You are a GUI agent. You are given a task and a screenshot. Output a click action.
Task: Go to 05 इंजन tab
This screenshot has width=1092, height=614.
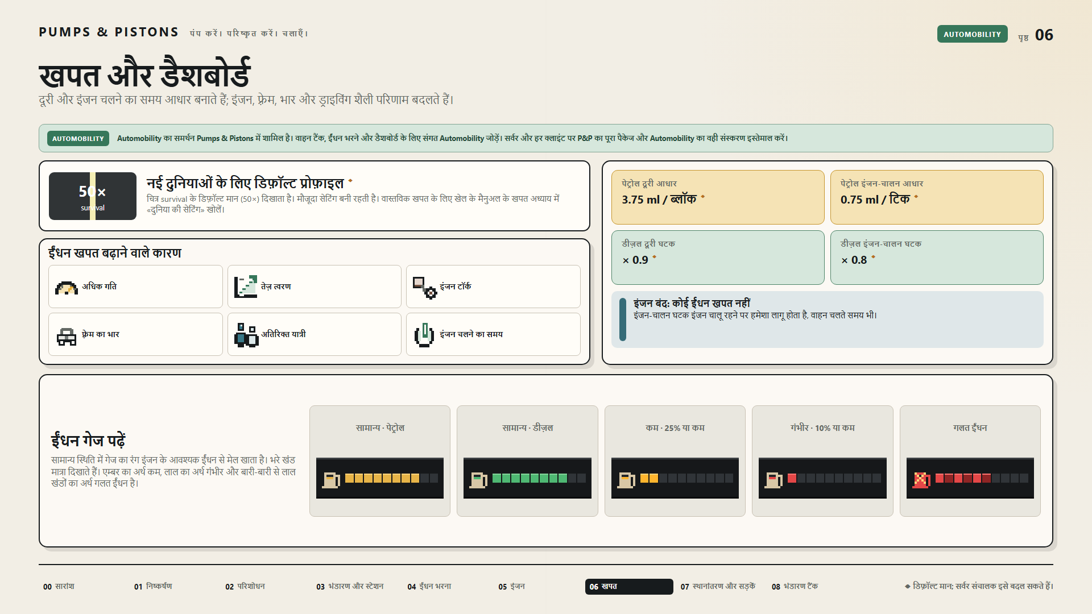click(512, 586)
